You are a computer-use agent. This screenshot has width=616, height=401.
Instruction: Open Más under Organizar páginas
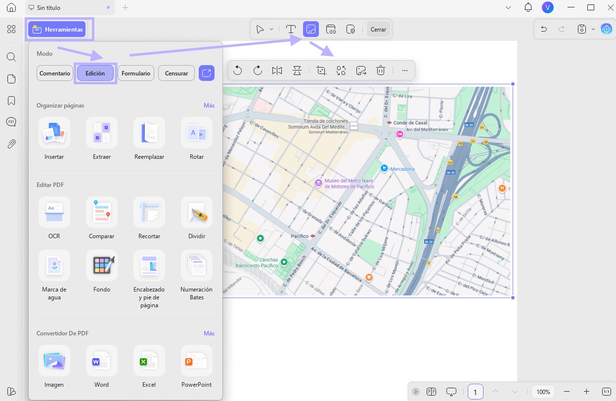click(209, 105)
